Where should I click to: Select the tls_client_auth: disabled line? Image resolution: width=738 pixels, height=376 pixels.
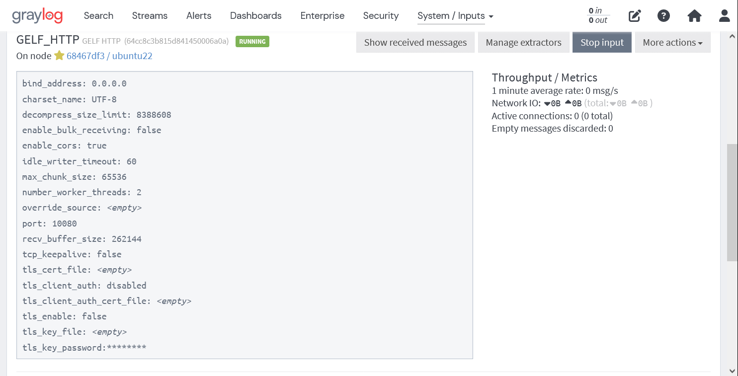point(84,286)
